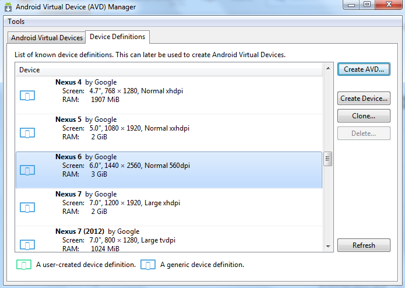Select the Nexus 7 by Google title
This screenshot has width=405, height=288.
tap(86, 194)
